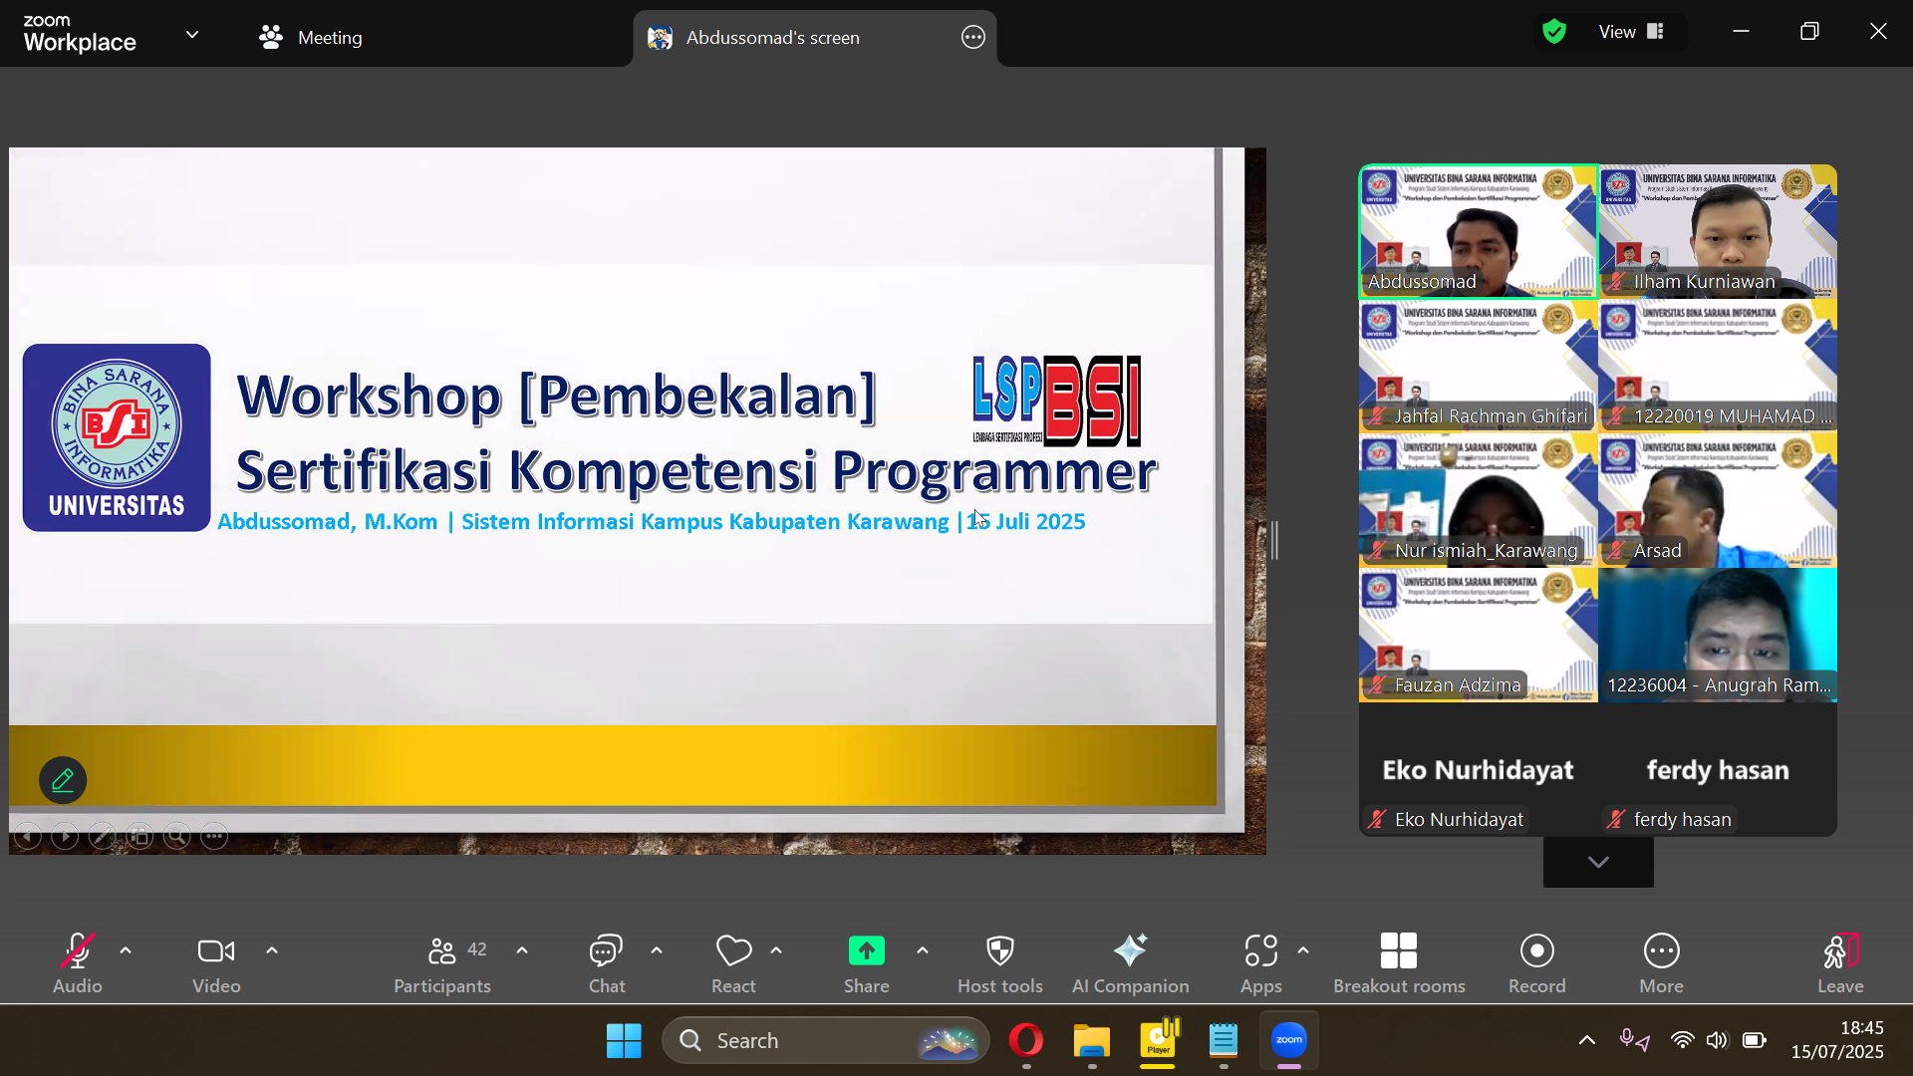Viewport: 1913px width, 1076px height.
Task: Show more participants with chevron below gallery
Action: 1598,862
